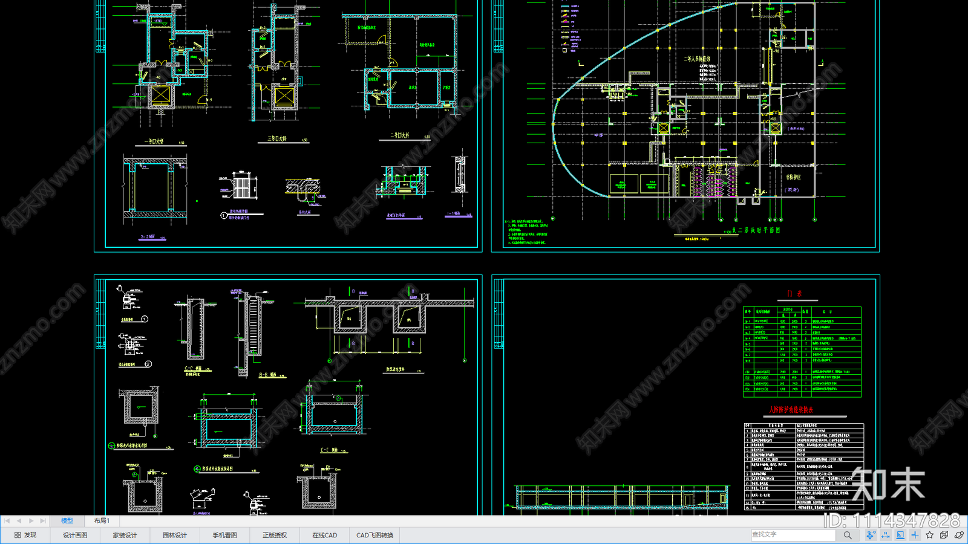The width and height of the screenshot is (968, 544).
Task: Click the 3D cube view icon
Action: coord(944,535)
